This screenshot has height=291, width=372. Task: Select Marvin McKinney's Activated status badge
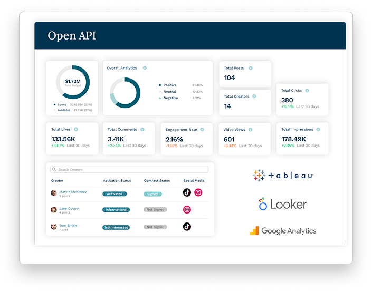pyautogui.click(x=115, y=194)
